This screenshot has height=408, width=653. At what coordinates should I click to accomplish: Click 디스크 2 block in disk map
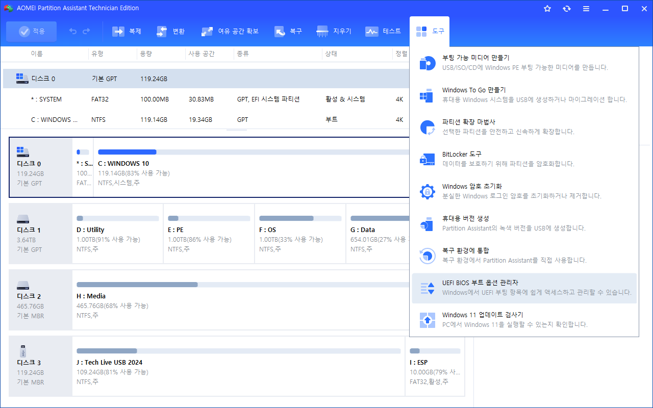(x=41, y=299)
